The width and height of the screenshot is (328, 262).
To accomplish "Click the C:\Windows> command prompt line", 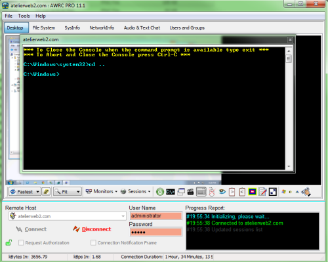I will (41, 74).
